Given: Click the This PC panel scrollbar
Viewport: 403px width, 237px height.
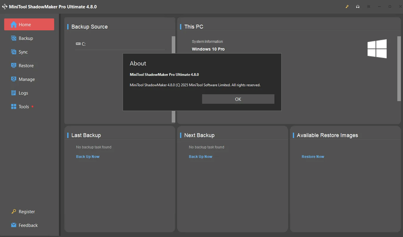Looking at the screenshot, I should 399,68.
